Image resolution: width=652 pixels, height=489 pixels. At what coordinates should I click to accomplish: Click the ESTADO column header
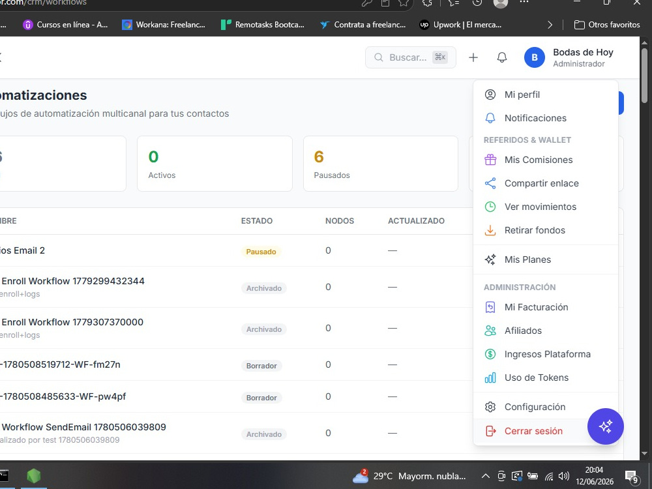pyautogui.click(x=257, y=221)
